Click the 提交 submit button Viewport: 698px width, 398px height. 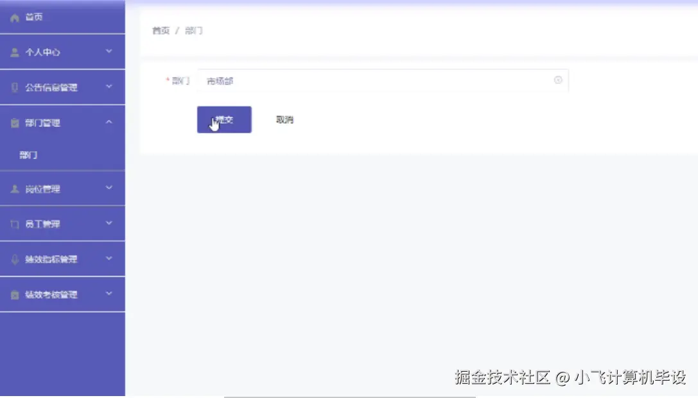click(224, 119)
